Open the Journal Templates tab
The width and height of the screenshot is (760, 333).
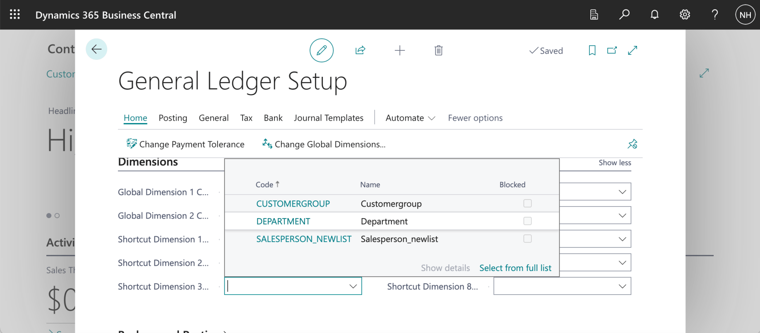pyautogui.click(x=328, y=118)
